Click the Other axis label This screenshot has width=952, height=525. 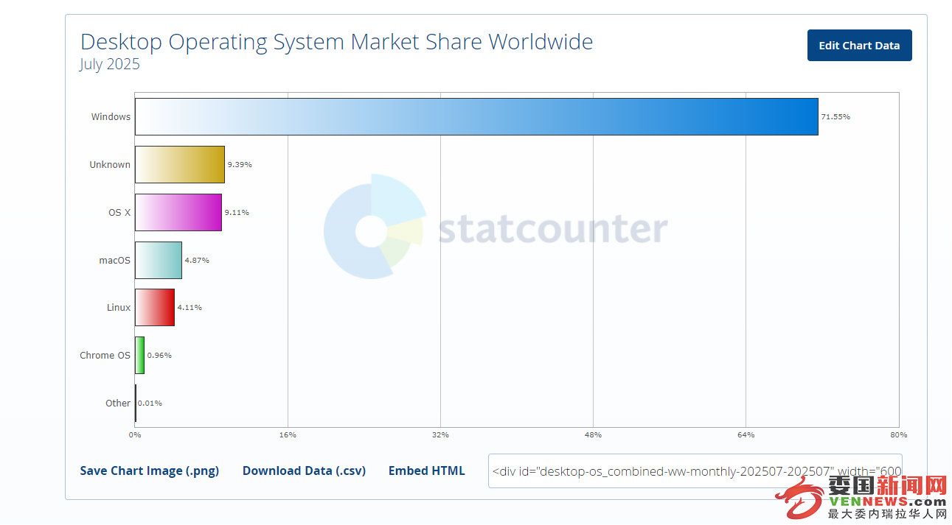[x=118, y=403]
